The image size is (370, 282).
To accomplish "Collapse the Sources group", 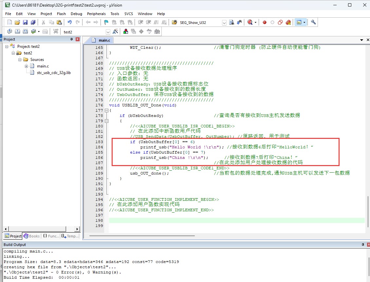I will 20,60.
